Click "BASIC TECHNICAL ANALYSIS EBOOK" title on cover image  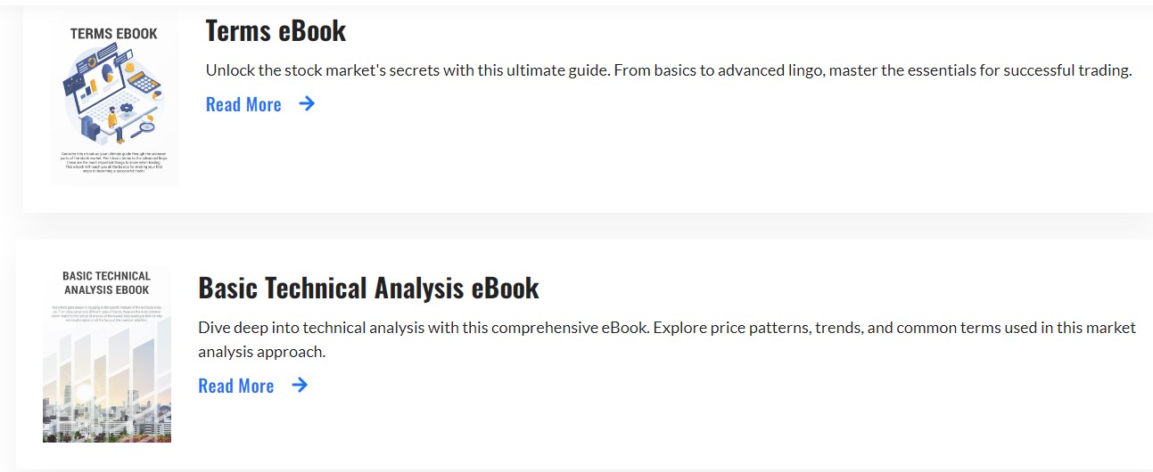[107, 282]
